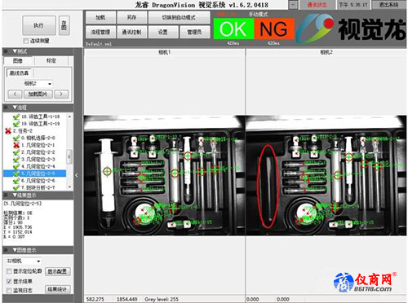This screenshot has height=303, width=408.
Task: Click the green OK status indicator
Action: point(233,29)
